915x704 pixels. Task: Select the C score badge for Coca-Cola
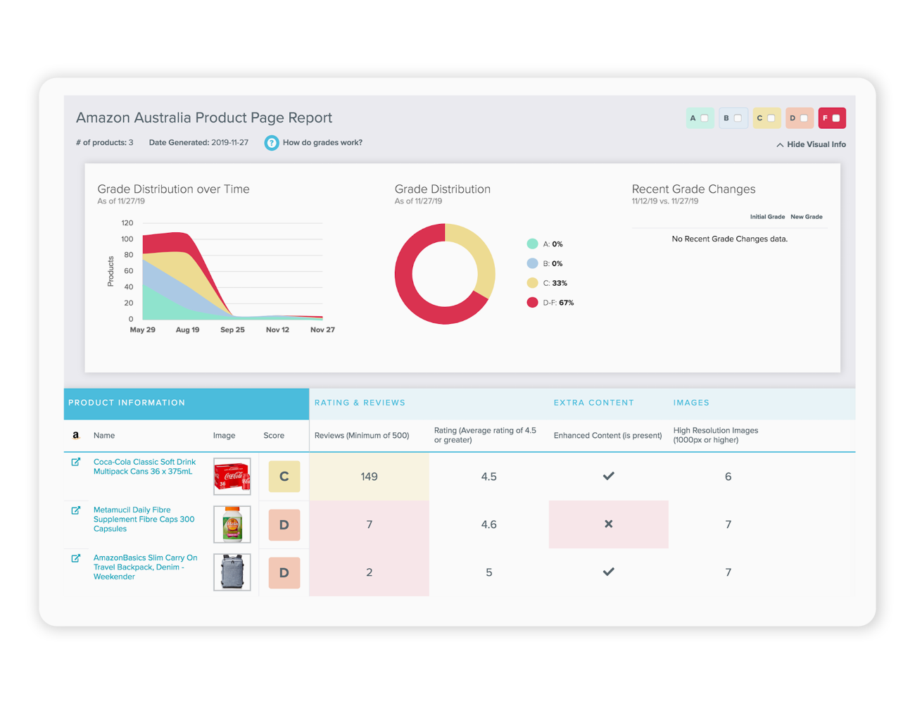284,477
